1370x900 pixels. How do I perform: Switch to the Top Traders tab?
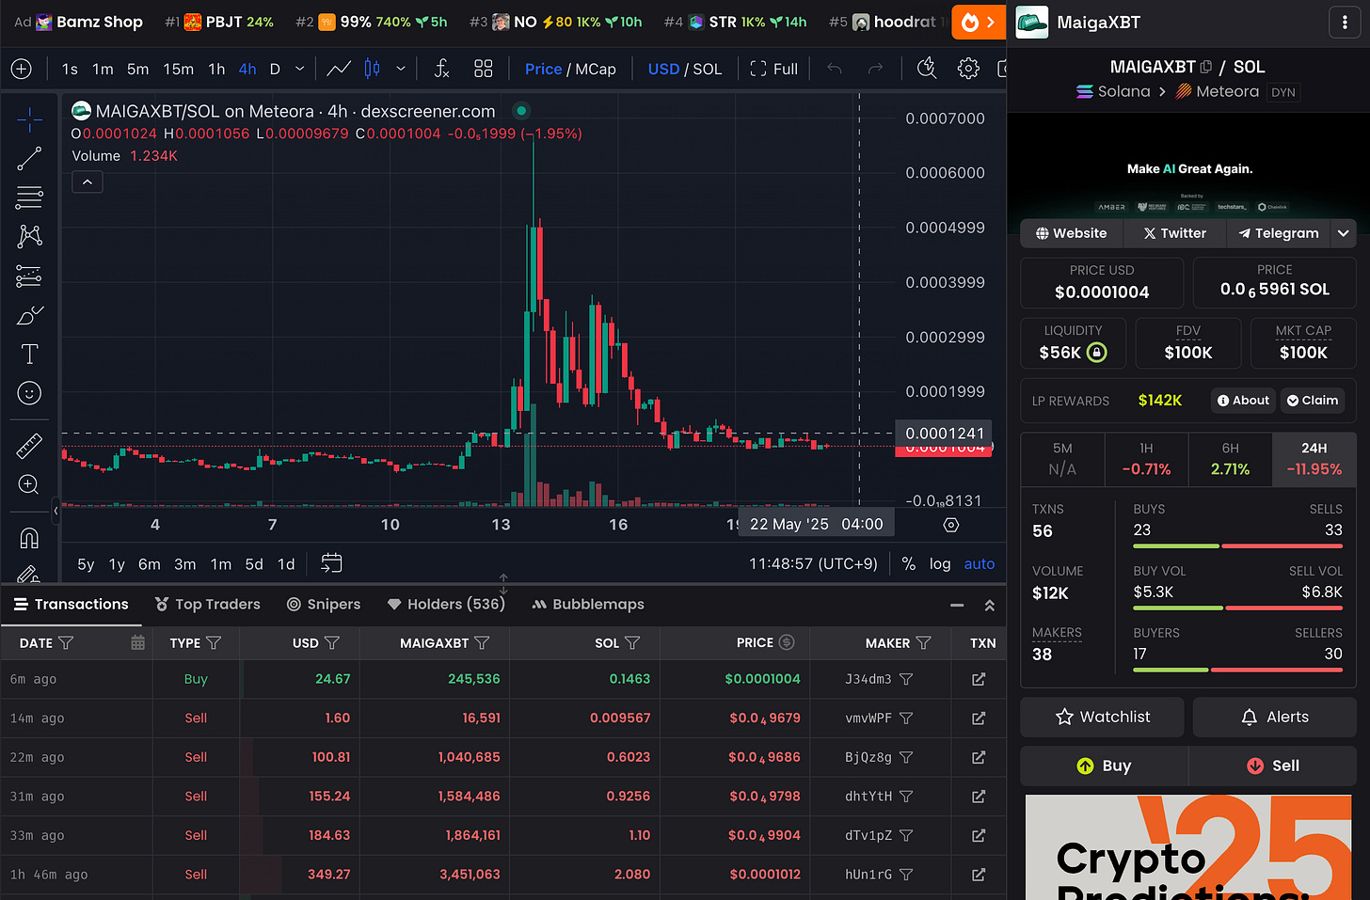207,605
